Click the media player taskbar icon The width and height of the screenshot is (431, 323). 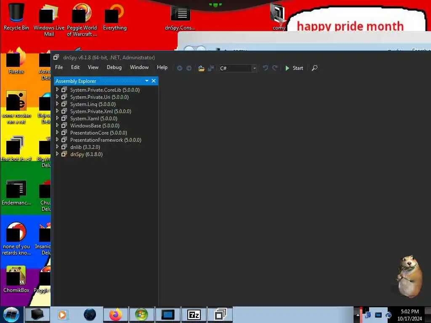point(62,315)
